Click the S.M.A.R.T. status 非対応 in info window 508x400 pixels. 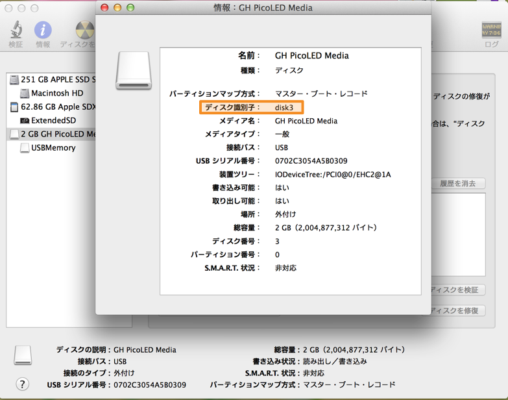click(285, 268)
